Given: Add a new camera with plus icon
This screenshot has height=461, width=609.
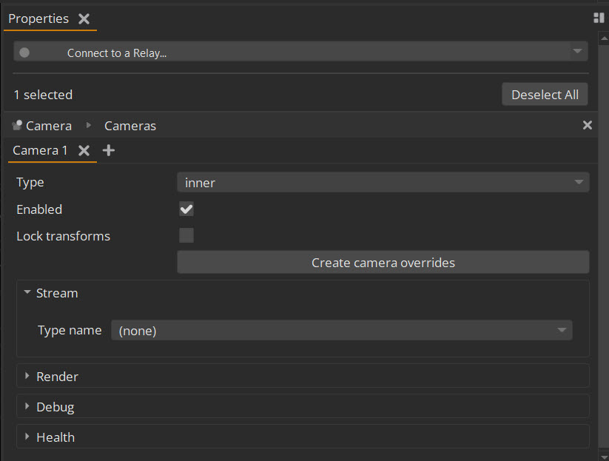Looking at the screenshot, I should (x=109, y=150).
